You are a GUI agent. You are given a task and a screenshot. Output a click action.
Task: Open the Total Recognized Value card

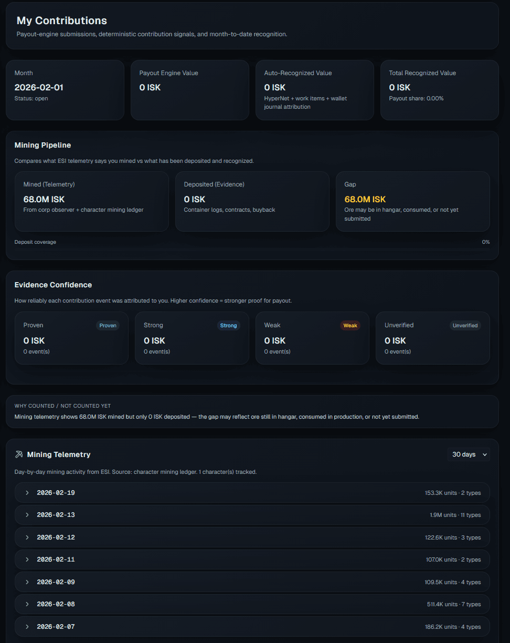[x=439, y=90]
